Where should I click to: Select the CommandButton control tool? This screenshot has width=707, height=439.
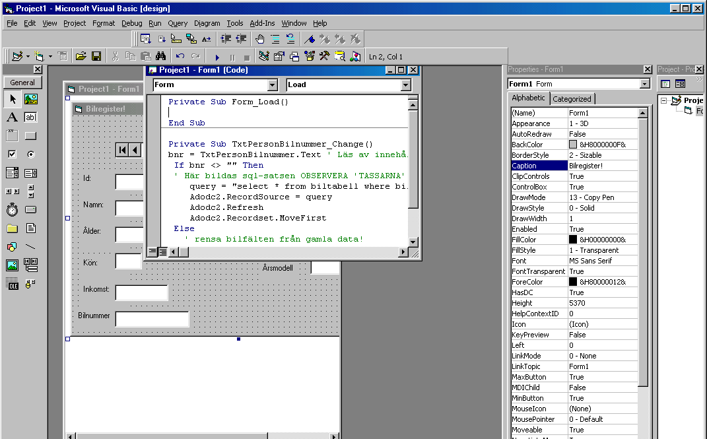click(30, 136)
